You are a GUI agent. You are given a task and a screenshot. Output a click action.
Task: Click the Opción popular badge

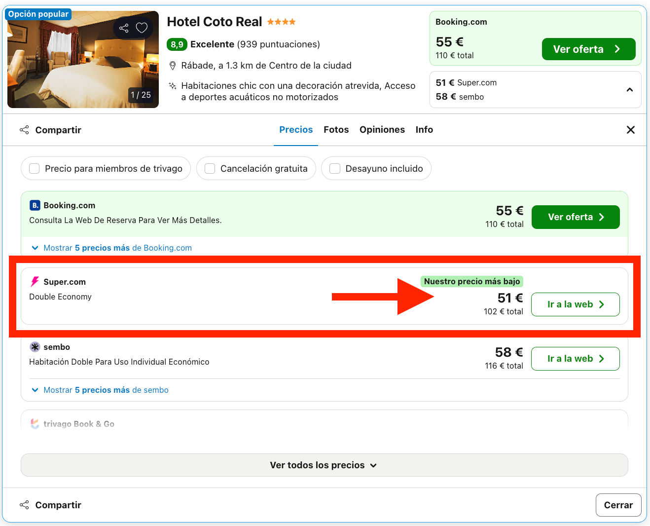click(38, 14)
